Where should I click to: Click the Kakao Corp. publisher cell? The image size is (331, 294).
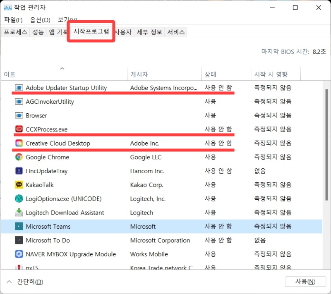[x=147, y=185]
